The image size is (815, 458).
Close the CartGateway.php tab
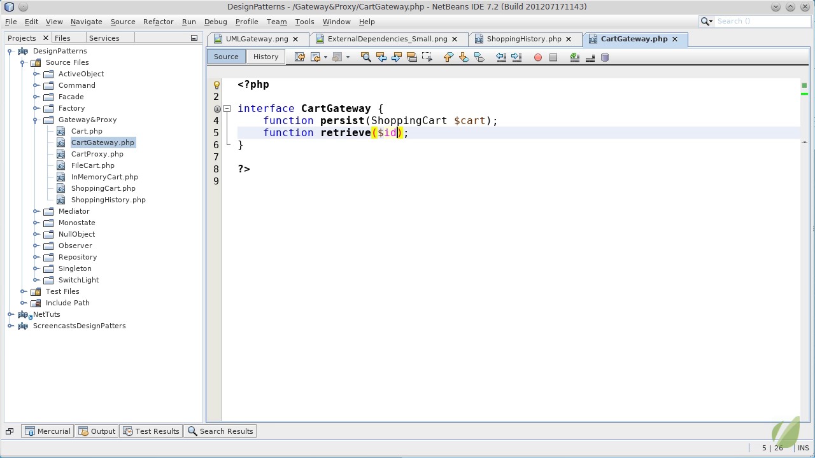(675, 39)
